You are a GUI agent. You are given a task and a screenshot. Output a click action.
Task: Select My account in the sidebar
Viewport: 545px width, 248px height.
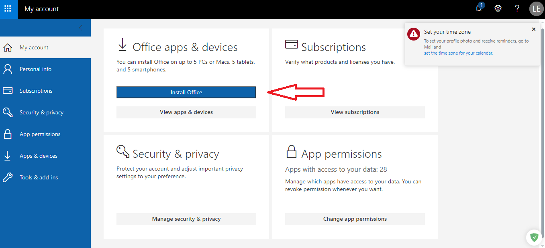coord(45,47)
